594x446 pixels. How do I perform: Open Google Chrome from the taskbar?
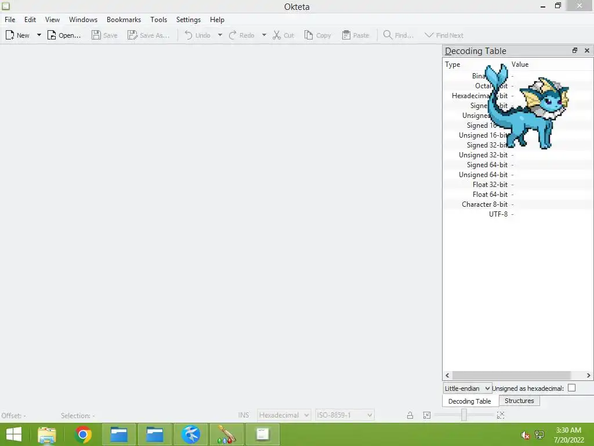83,434
